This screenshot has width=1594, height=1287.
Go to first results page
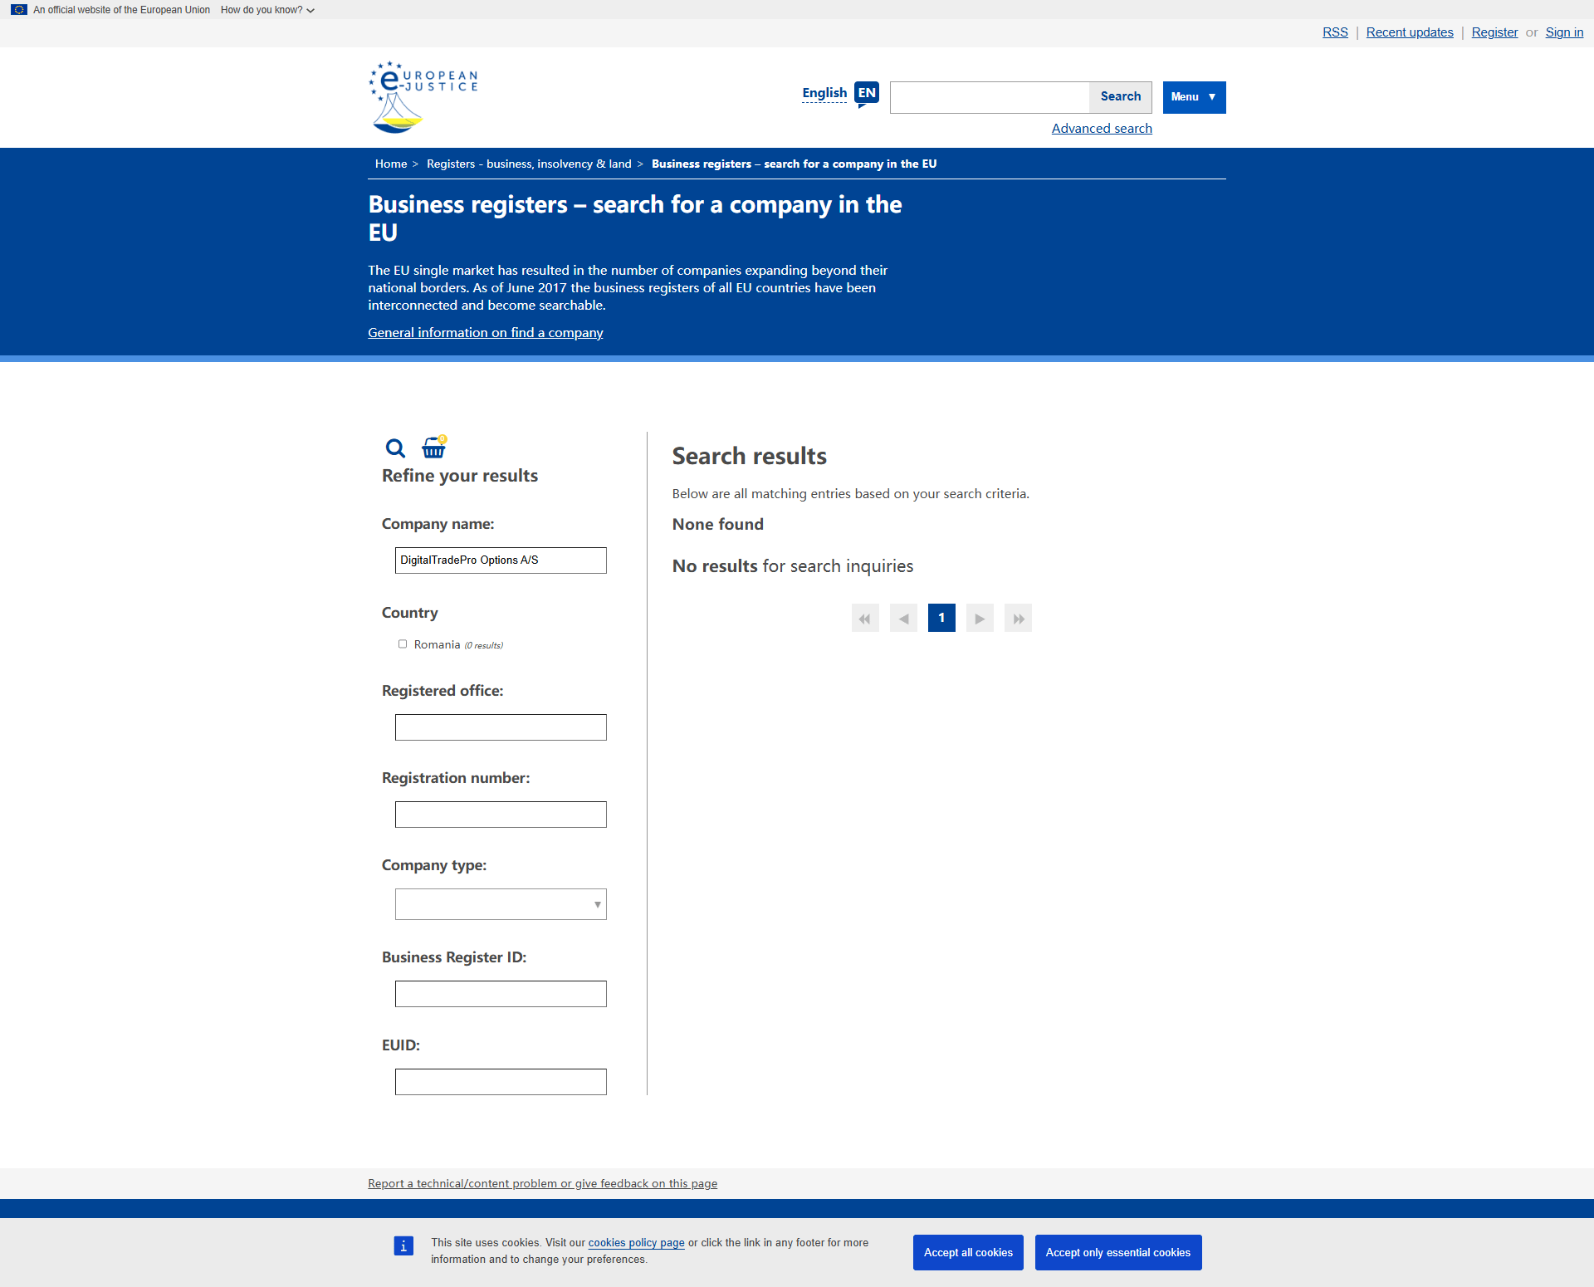coord(865,618)
